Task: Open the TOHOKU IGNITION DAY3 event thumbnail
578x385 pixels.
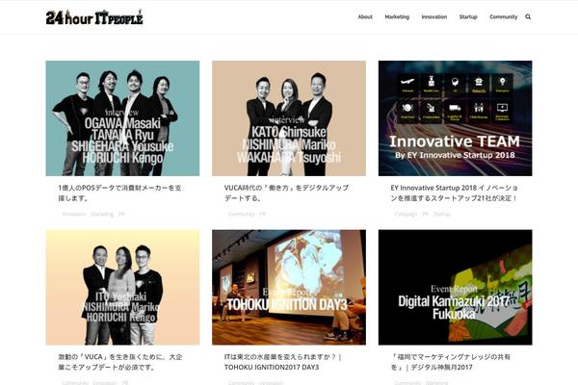Action: click(289, 288)
